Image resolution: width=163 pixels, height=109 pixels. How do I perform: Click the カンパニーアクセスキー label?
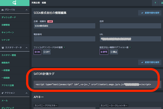click(46, 105)
